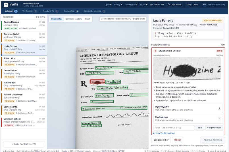The image size is (229, 152).
Task: Click the Substitution permitted checkbox on fax
Action: click(83, 109)
